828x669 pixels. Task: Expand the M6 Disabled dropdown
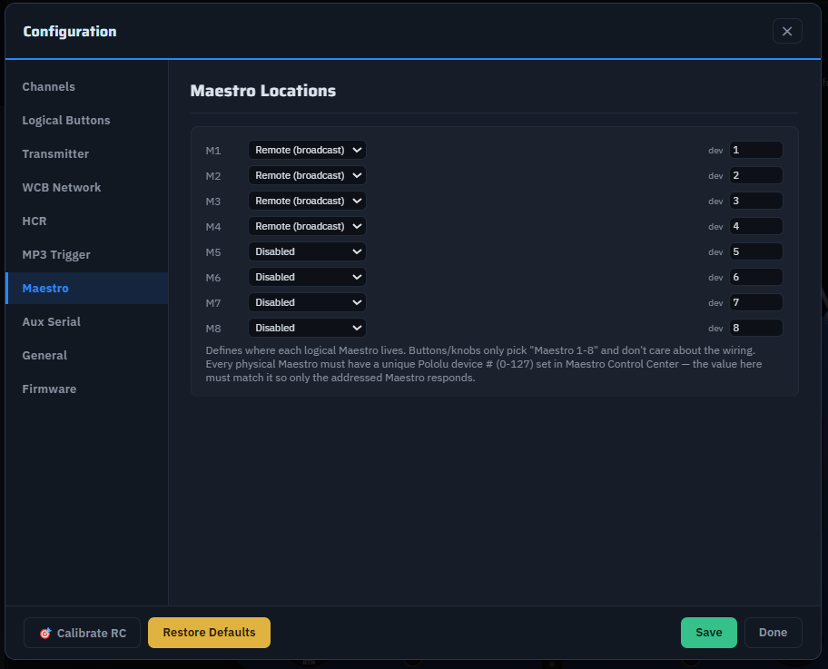point(308,277)
